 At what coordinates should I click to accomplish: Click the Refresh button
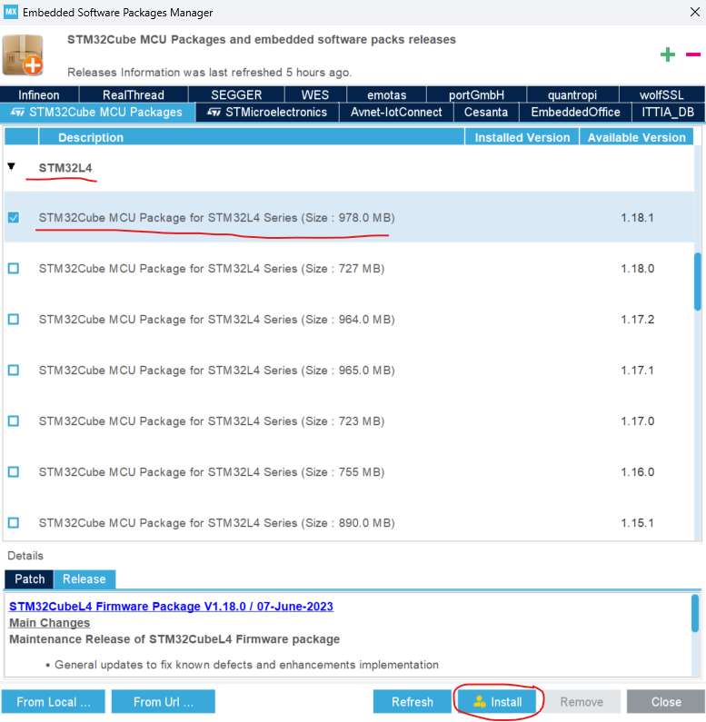[413, 702]
